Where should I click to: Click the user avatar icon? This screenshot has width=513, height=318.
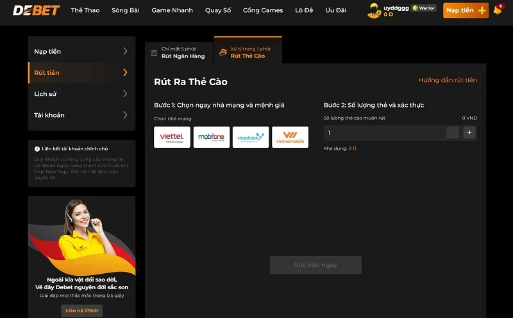point(374,10)
